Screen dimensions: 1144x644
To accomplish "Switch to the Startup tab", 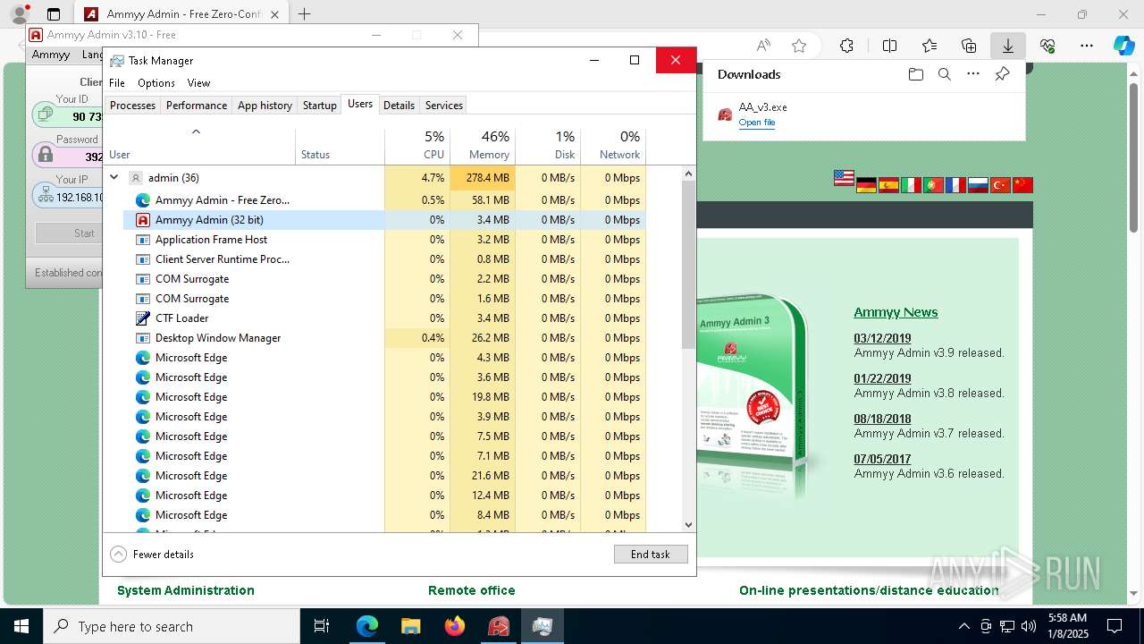I will [x=319, y=105].
